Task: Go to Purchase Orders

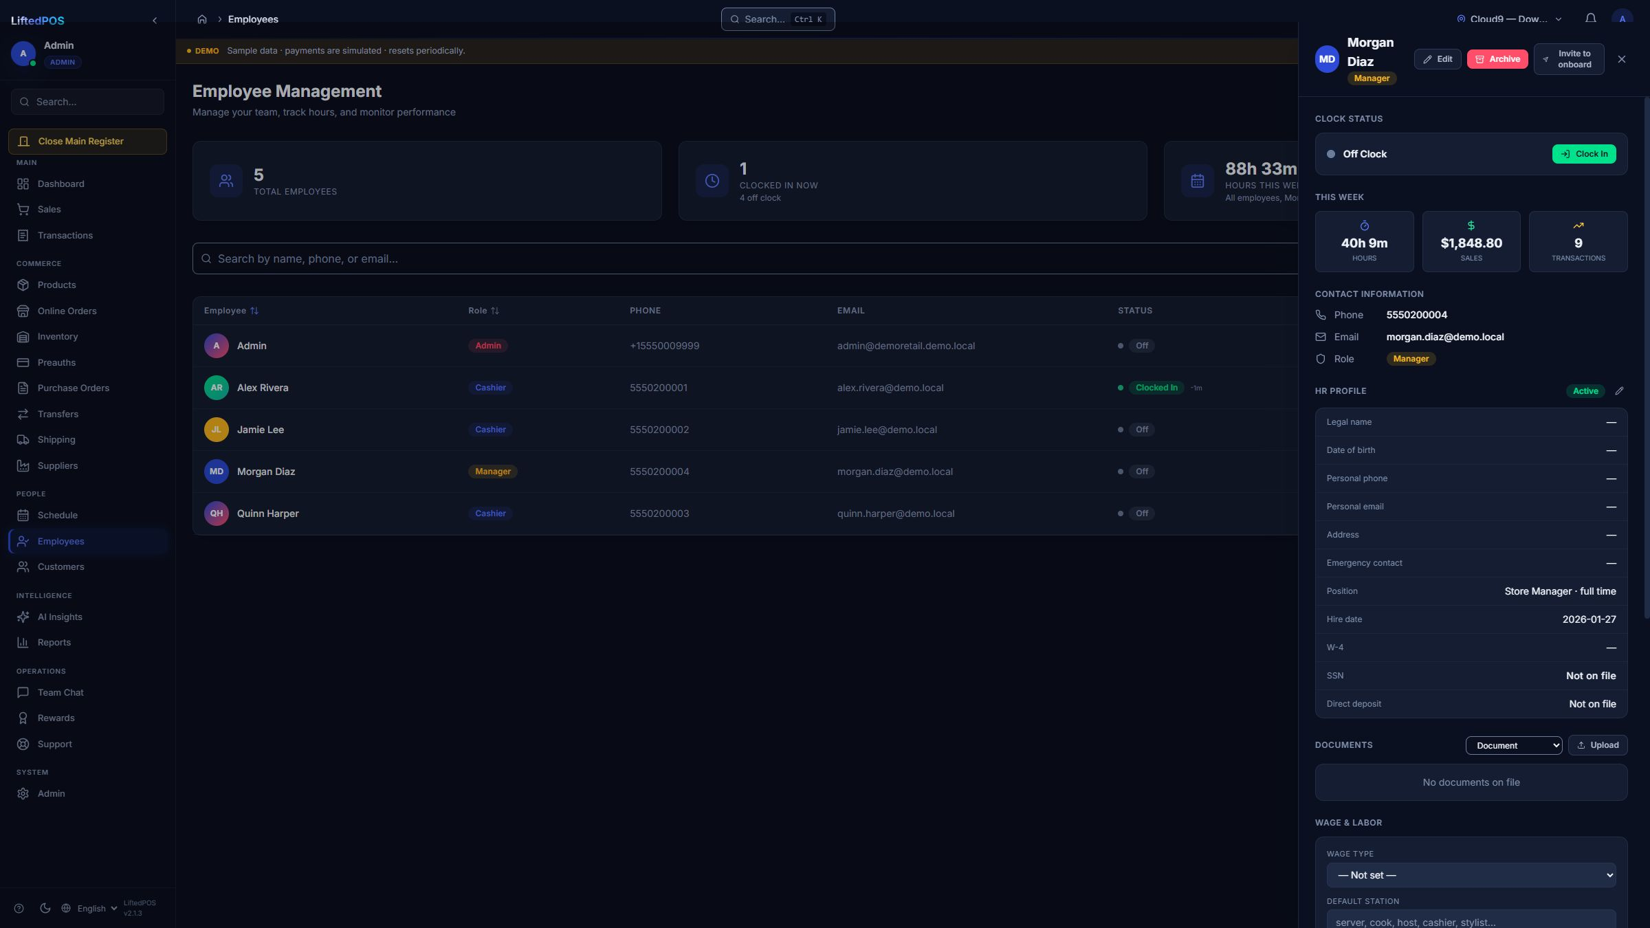Action: pyautogui.click(x=87, y=388)
